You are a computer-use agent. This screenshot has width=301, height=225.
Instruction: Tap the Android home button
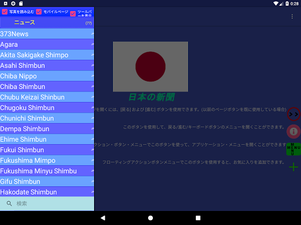pos(150,218)
